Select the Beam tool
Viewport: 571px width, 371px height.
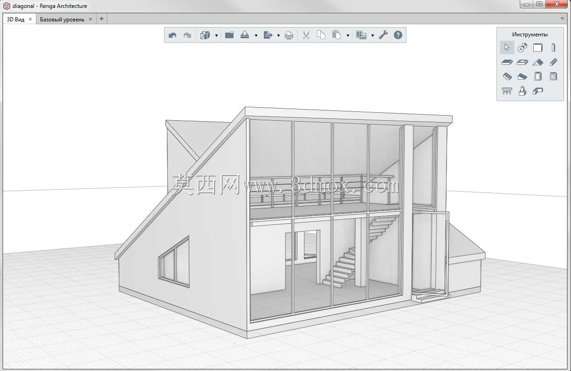click(x=553, y=62)
